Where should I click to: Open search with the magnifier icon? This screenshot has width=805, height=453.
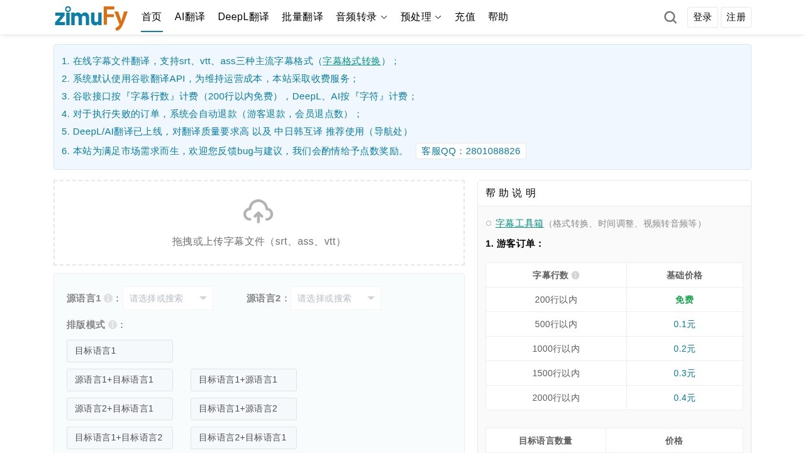coord(670,18)
